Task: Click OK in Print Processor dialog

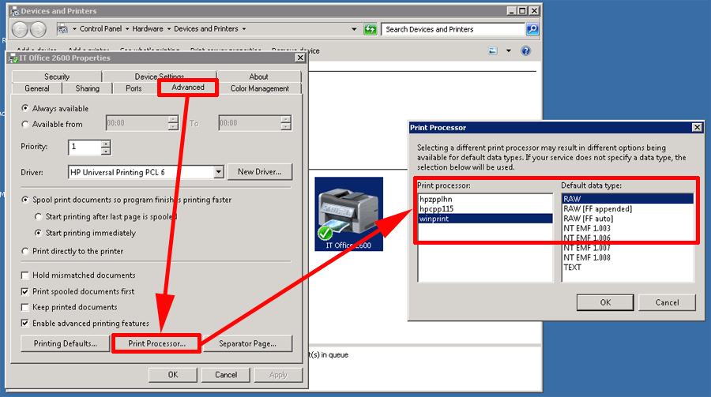Action: pyautogui.click(x=605, y=302)
